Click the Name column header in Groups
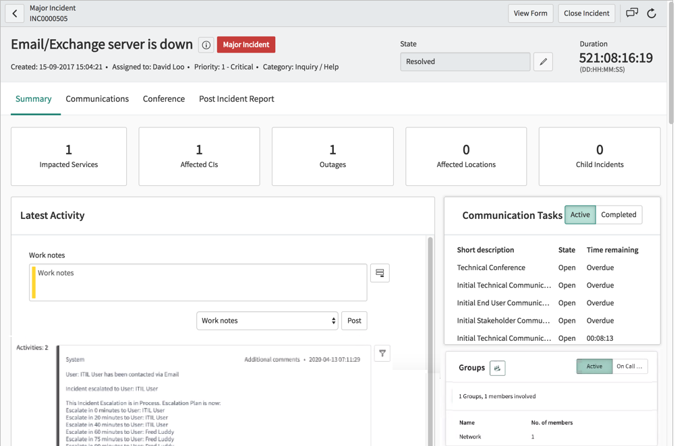692x446 pixels. pos(467,422)
